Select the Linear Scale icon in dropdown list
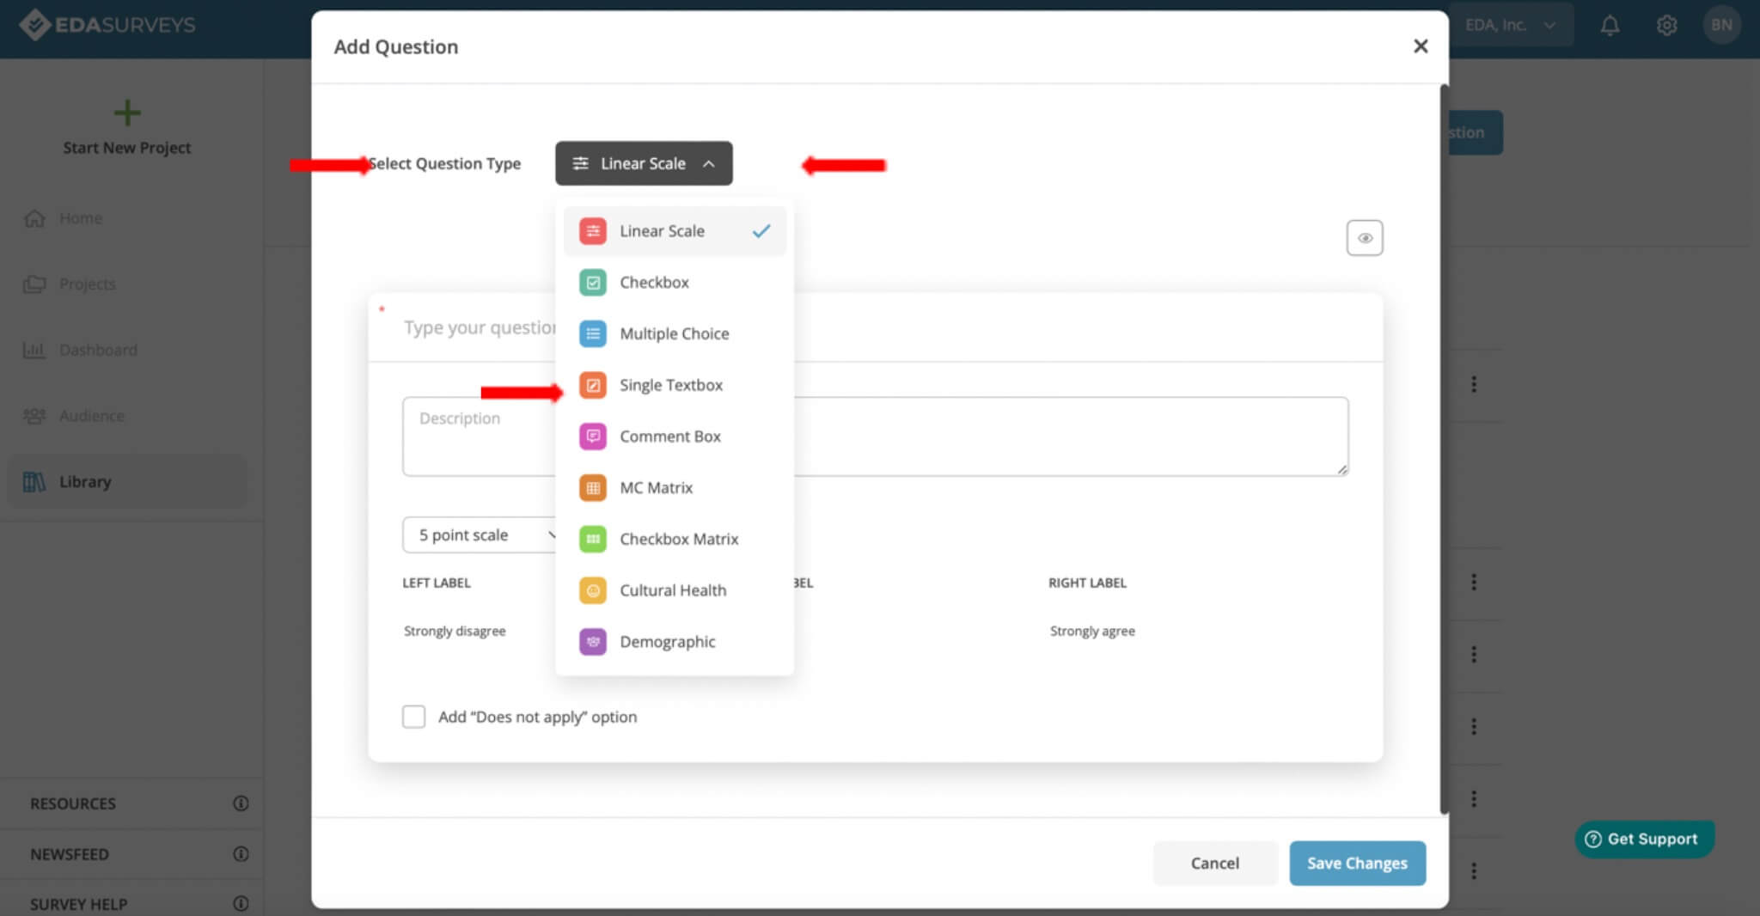Screen dimensions: 1760x916 [x=592, y=231]
